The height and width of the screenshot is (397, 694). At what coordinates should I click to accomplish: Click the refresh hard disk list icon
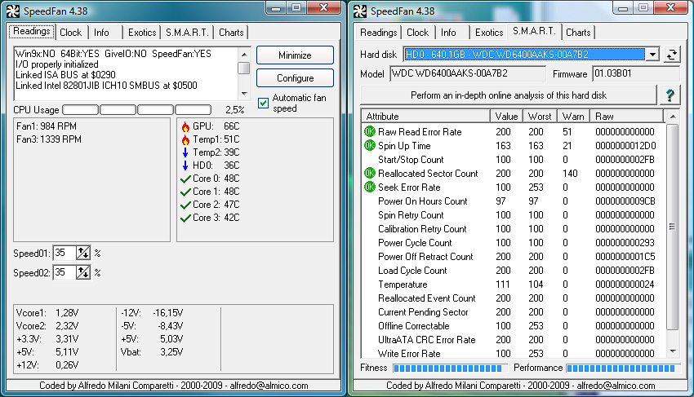(671, 55)
